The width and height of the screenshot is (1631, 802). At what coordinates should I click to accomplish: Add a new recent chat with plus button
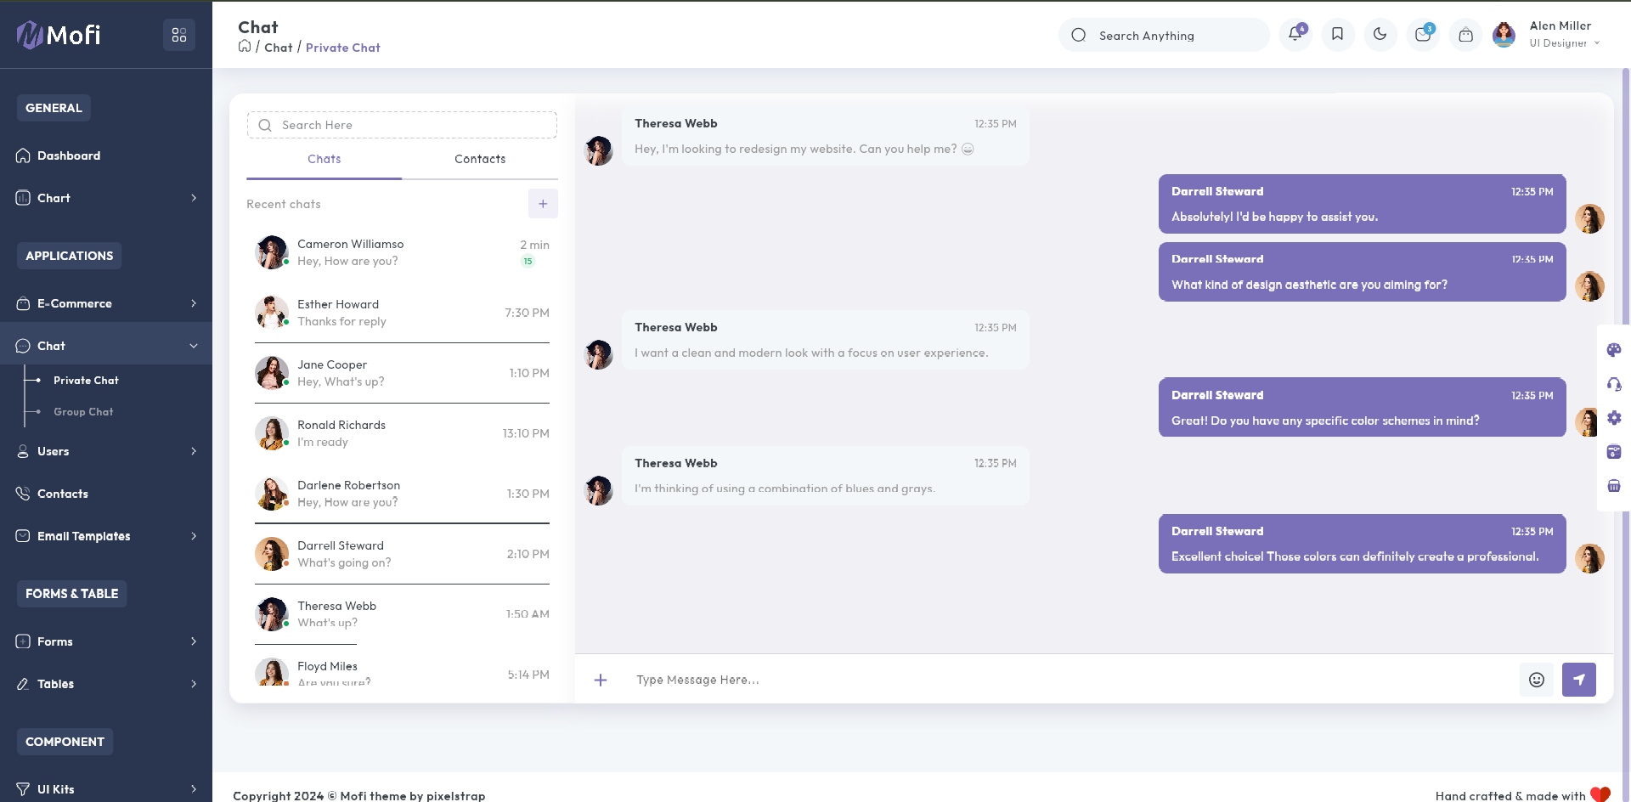543,204
